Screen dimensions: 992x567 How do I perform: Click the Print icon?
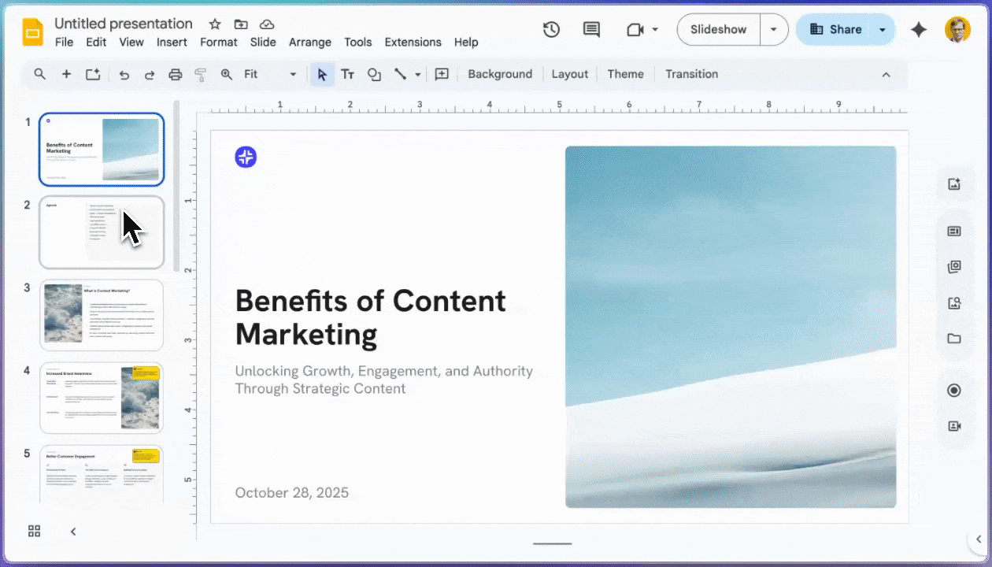pos(176,74)
